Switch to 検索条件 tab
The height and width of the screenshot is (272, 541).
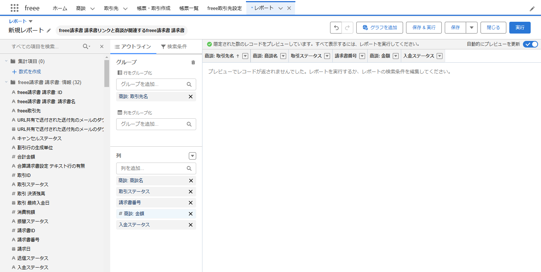(x=174, y=47)
